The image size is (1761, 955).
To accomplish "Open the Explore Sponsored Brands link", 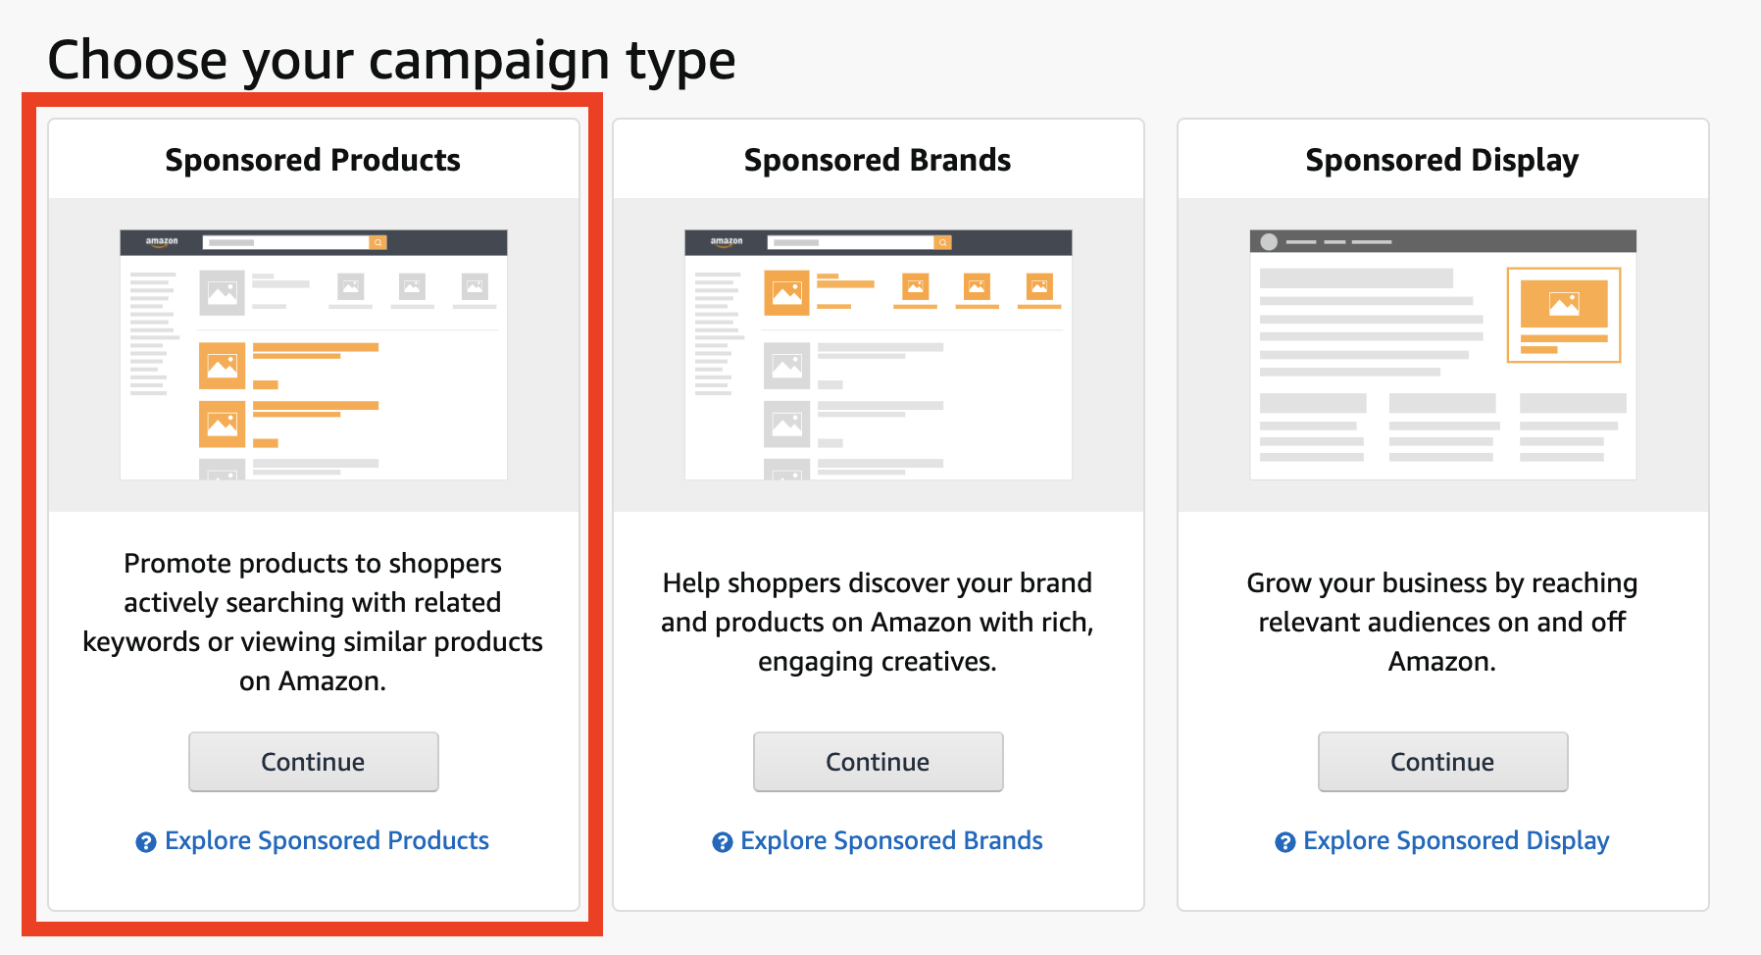I will [891, 840].
